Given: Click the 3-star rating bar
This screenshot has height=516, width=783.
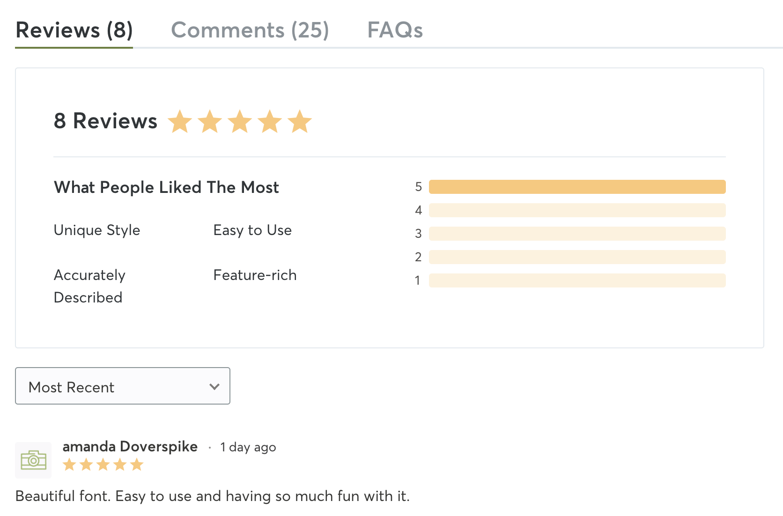Looking at the screenshot, I should tap(577, 234).
